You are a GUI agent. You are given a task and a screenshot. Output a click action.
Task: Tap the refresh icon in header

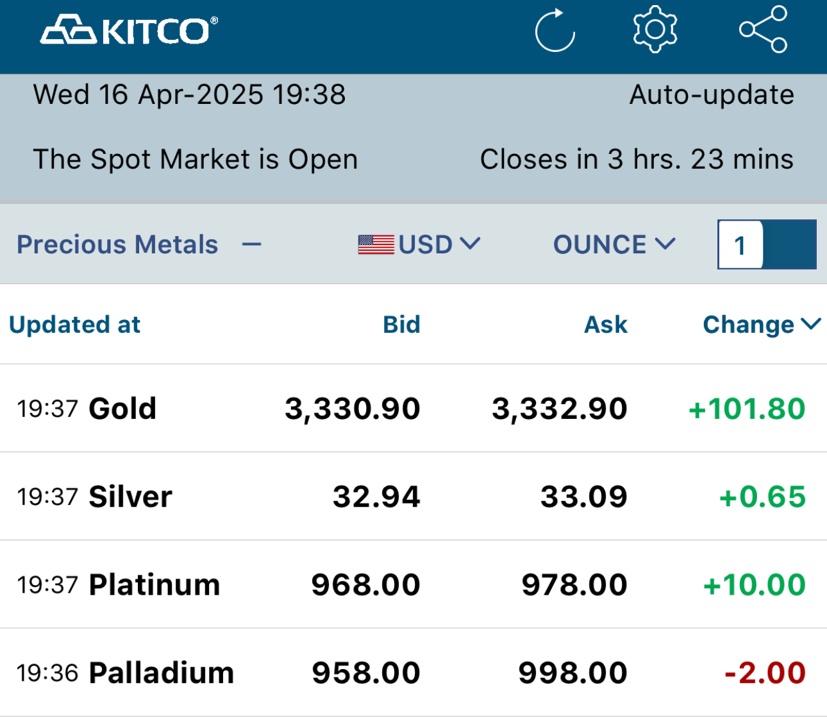(x=555, y=30)
